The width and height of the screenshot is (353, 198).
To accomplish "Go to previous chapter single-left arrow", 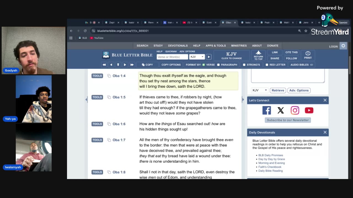I will (x=111, y=65).
